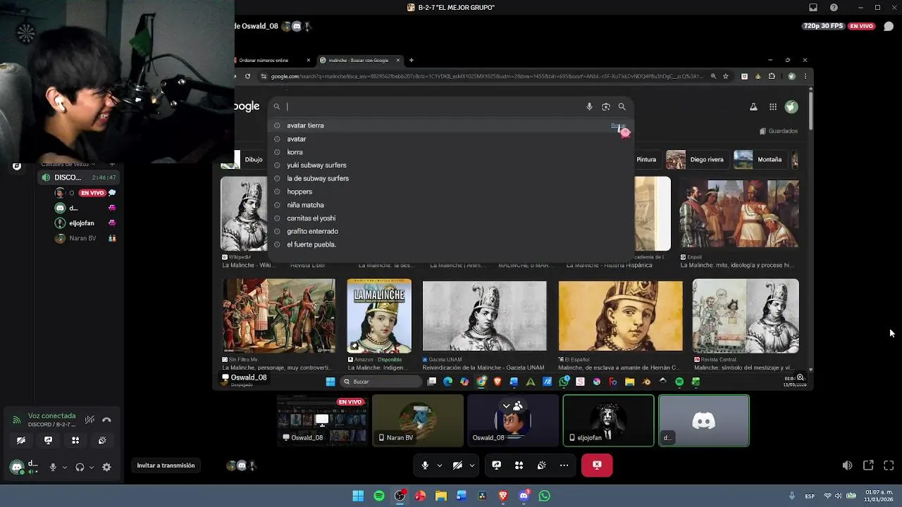Start voice search with microphone icon
902x507 pixels.
(x=589, y=106)
